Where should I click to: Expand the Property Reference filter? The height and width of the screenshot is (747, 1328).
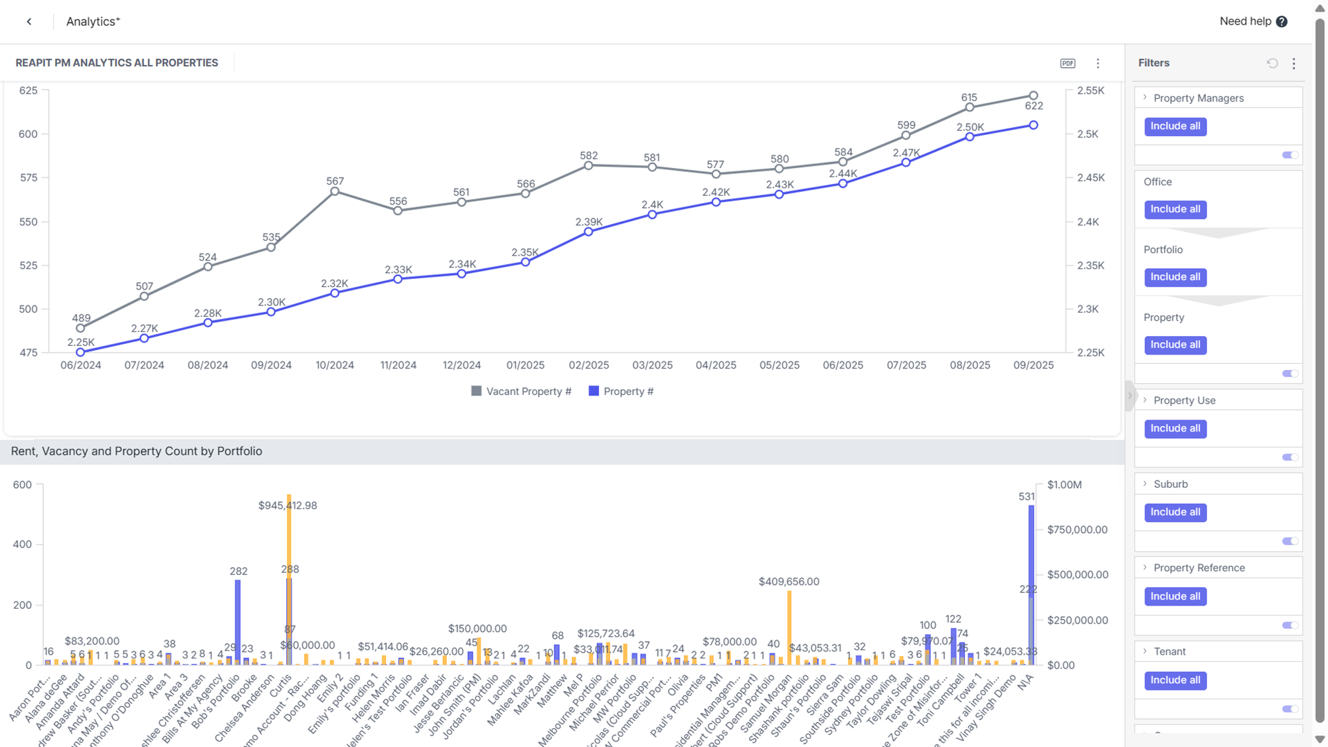[1145, 567]
